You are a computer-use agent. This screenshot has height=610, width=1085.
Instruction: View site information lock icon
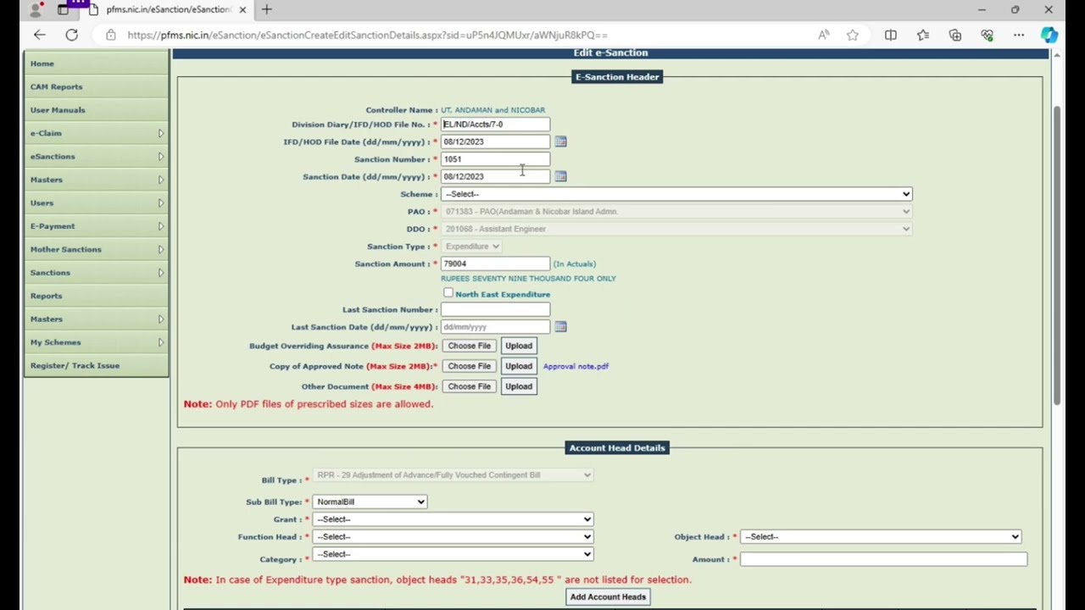111,35
